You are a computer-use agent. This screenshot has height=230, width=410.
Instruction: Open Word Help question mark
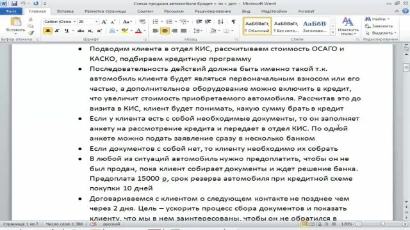406,11
